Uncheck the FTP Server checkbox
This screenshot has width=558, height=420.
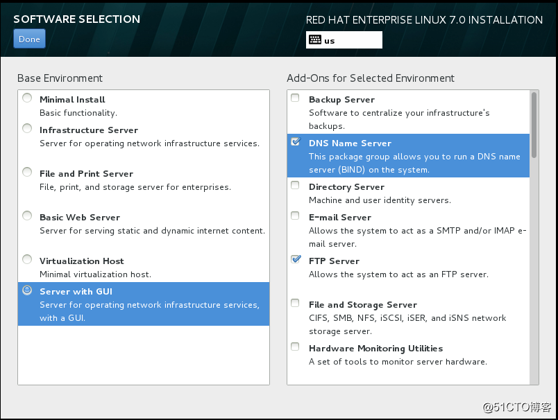coord(296,259)
